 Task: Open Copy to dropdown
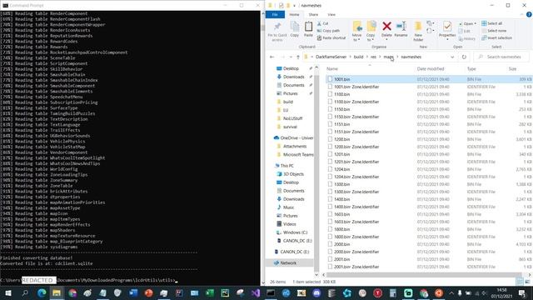point(371,32)
